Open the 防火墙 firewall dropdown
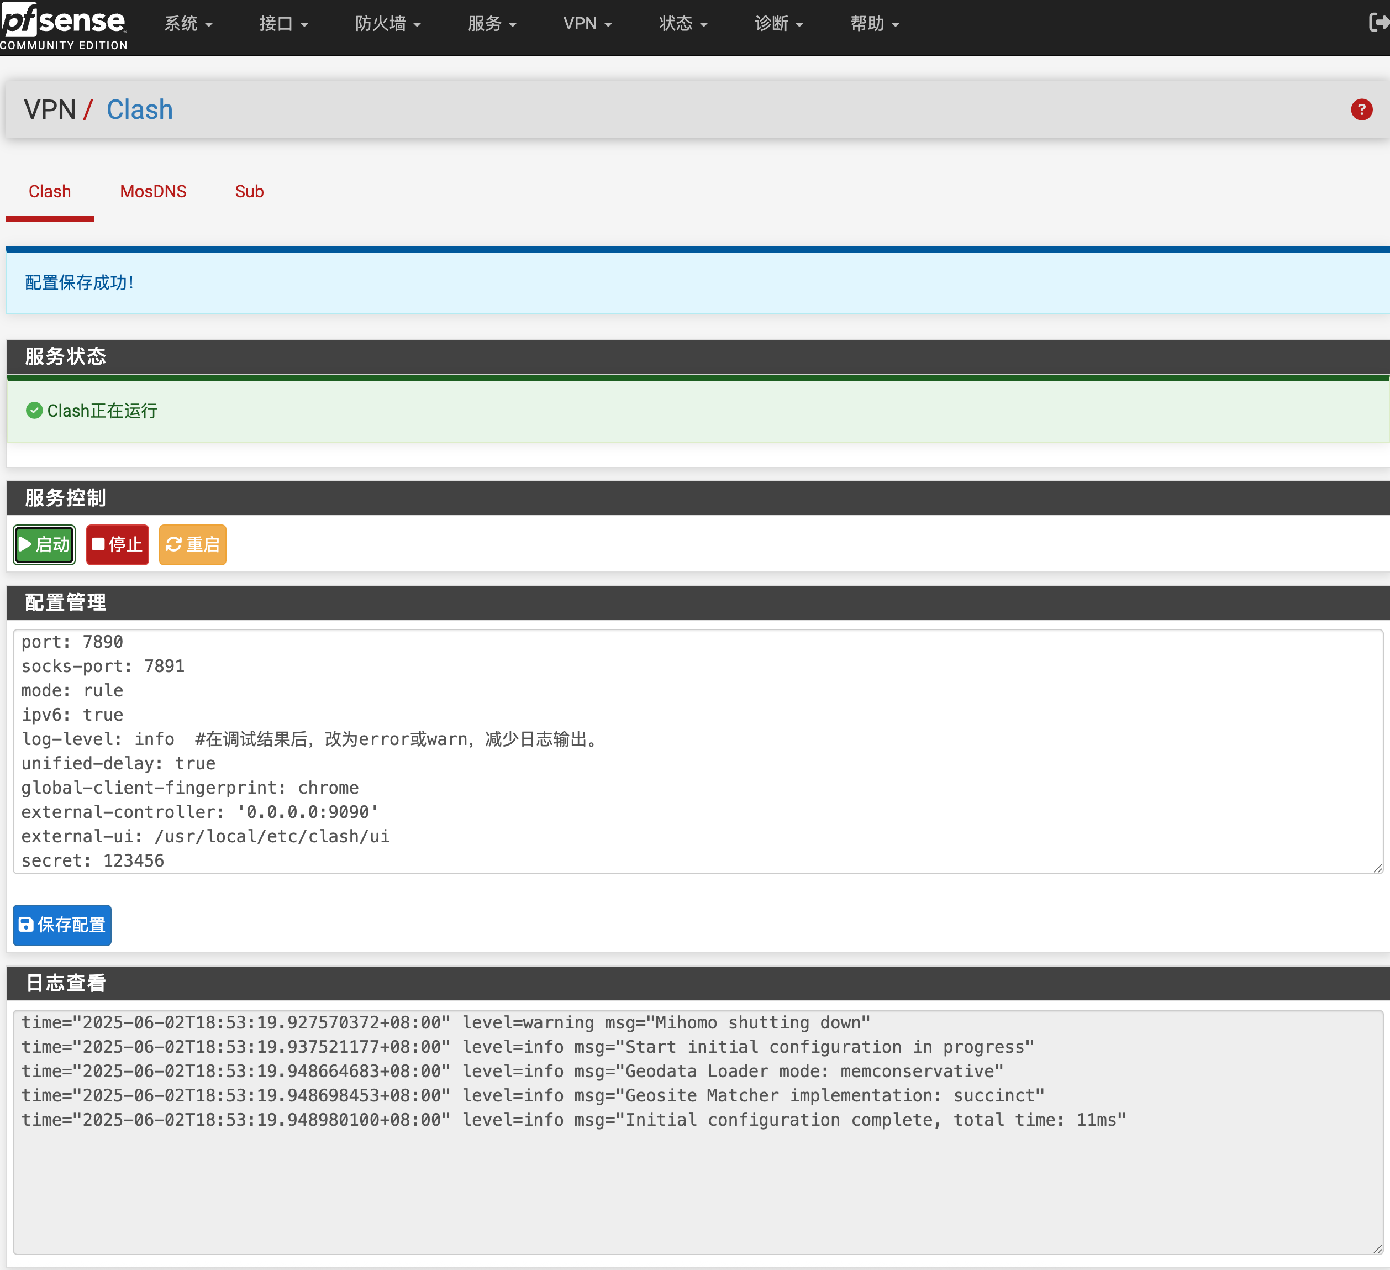The height and width of the screenshot is (1270, 1390). click(x=387, y=23)
